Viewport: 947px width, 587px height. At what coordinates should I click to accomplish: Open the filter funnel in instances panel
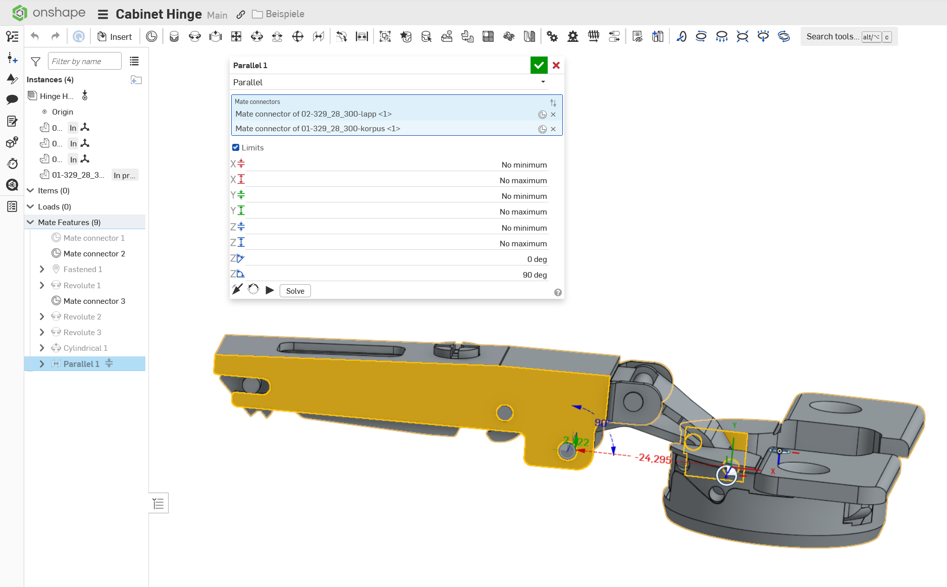[35, 62]
